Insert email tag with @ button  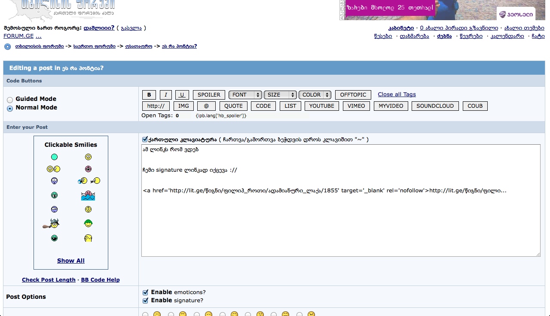(x=207, y=106)
